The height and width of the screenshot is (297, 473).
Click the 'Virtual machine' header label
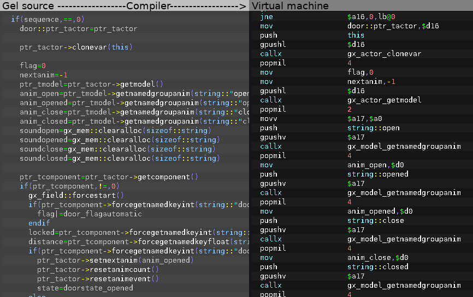click(x=290, y=5)
